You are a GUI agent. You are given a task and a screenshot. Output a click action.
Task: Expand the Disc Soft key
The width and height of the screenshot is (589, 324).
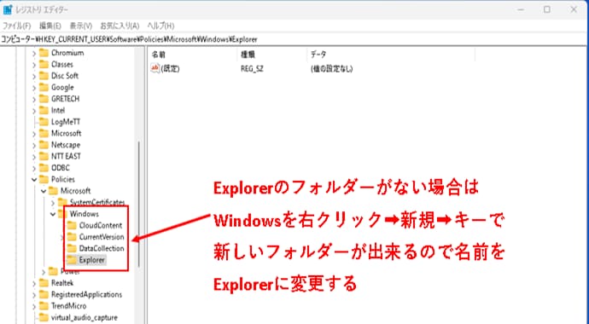coord(34,76)
